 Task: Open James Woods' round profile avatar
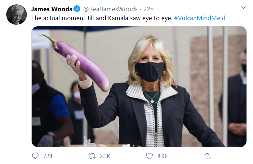[x=16, y=15]
